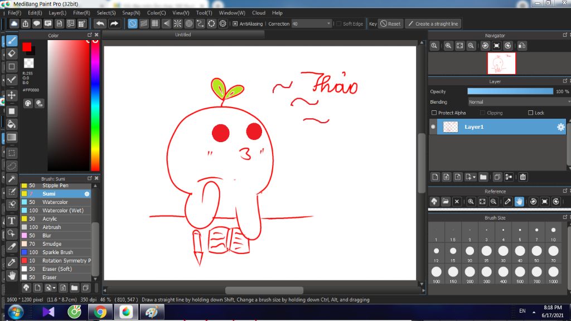Select the Sparkle Brush

click(x=55, y=252)
